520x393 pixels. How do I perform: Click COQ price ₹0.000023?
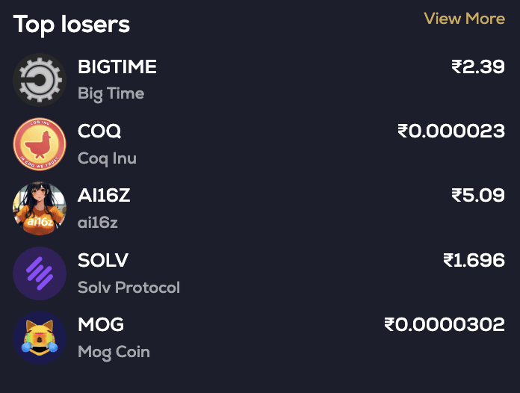pos(451,131)
